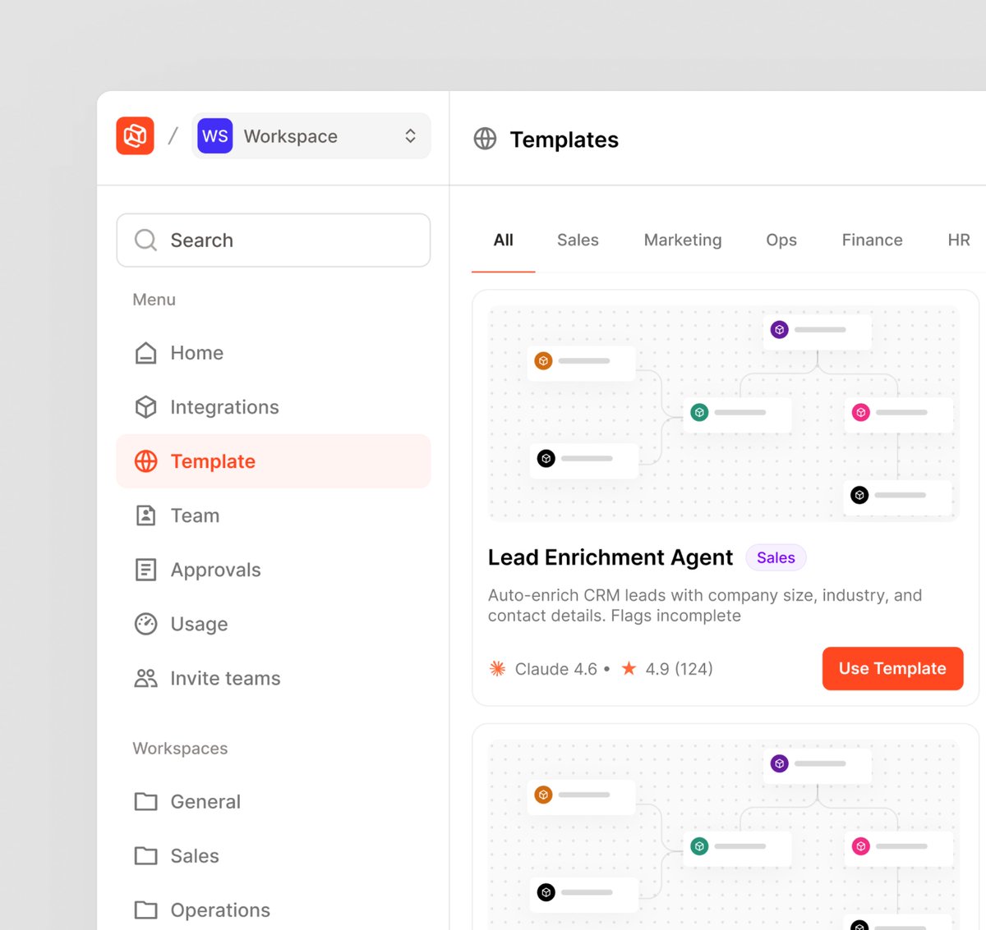
Task: Click the Operations folder icon
Action: click(x=145, y=909)
